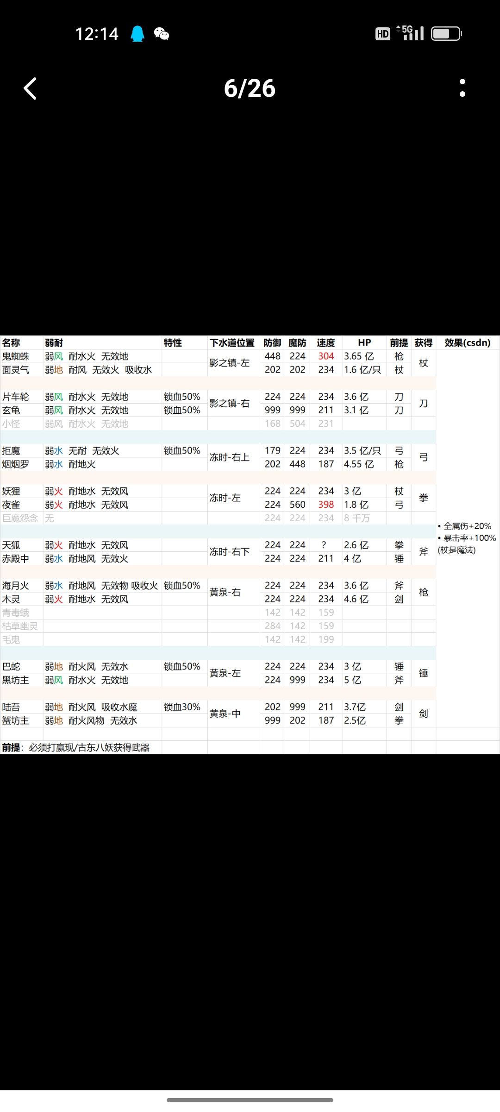
Task: Tap the greyed 青毒蛾 name cell
Action: [x=16, y=613]
